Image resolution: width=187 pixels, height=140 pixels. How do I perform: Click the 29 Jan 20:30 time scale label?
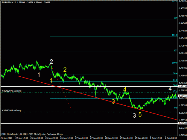141,138
